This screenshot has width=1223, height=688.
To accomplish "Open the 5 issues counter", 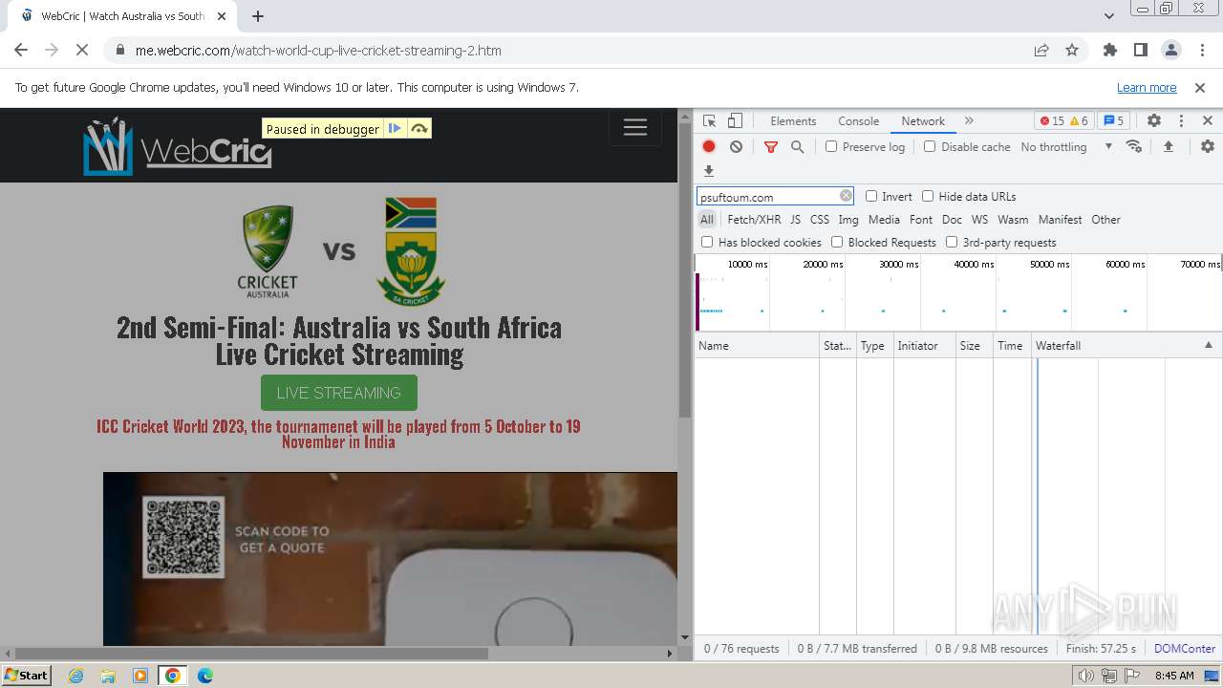I will click(1113, 120).
